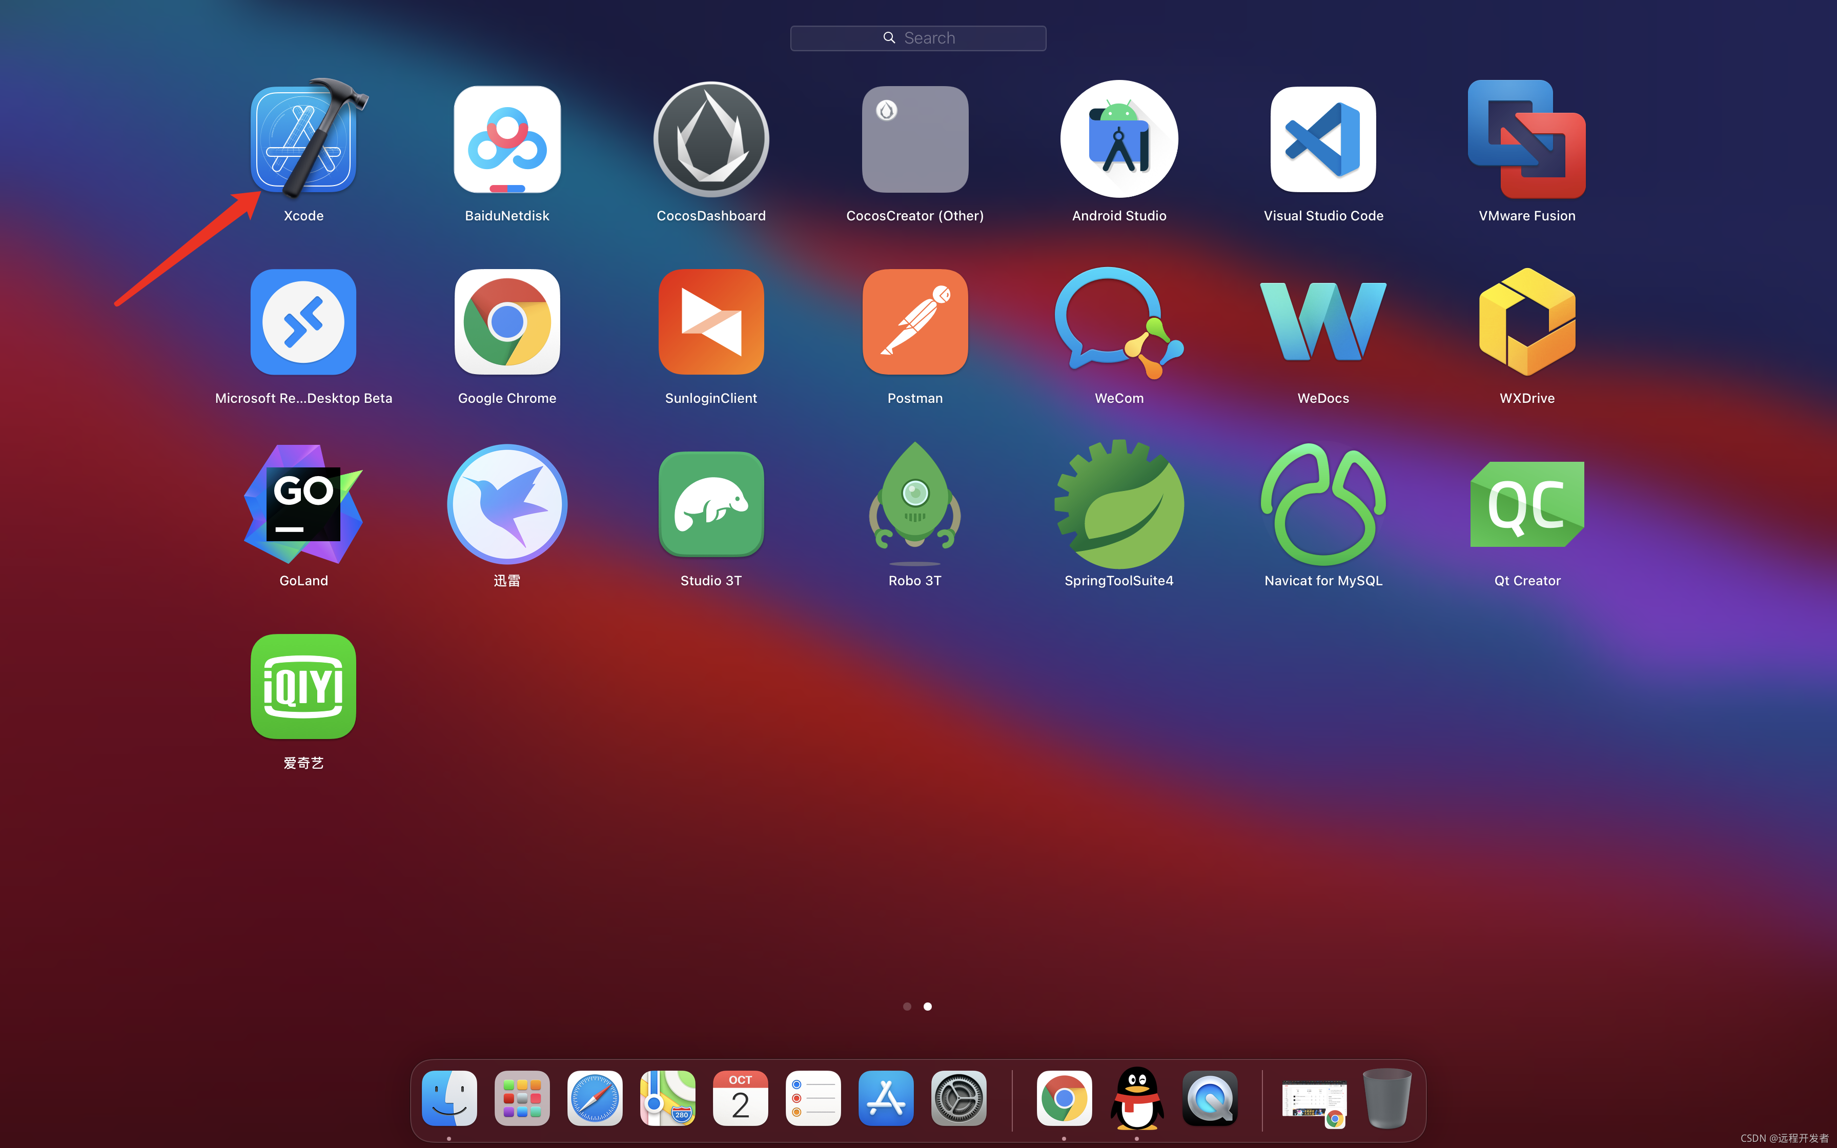Click the Launchpad search field

(x=918, y=38)
